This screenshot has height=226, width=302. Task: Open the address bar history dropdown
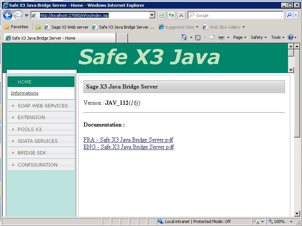click(153, 15)
